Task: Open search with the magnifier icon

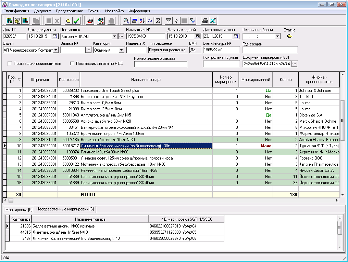Action: [x=126, y=21]
